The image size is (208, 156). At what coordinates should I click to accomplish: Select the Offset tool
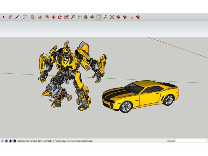(x=47, y=17)
